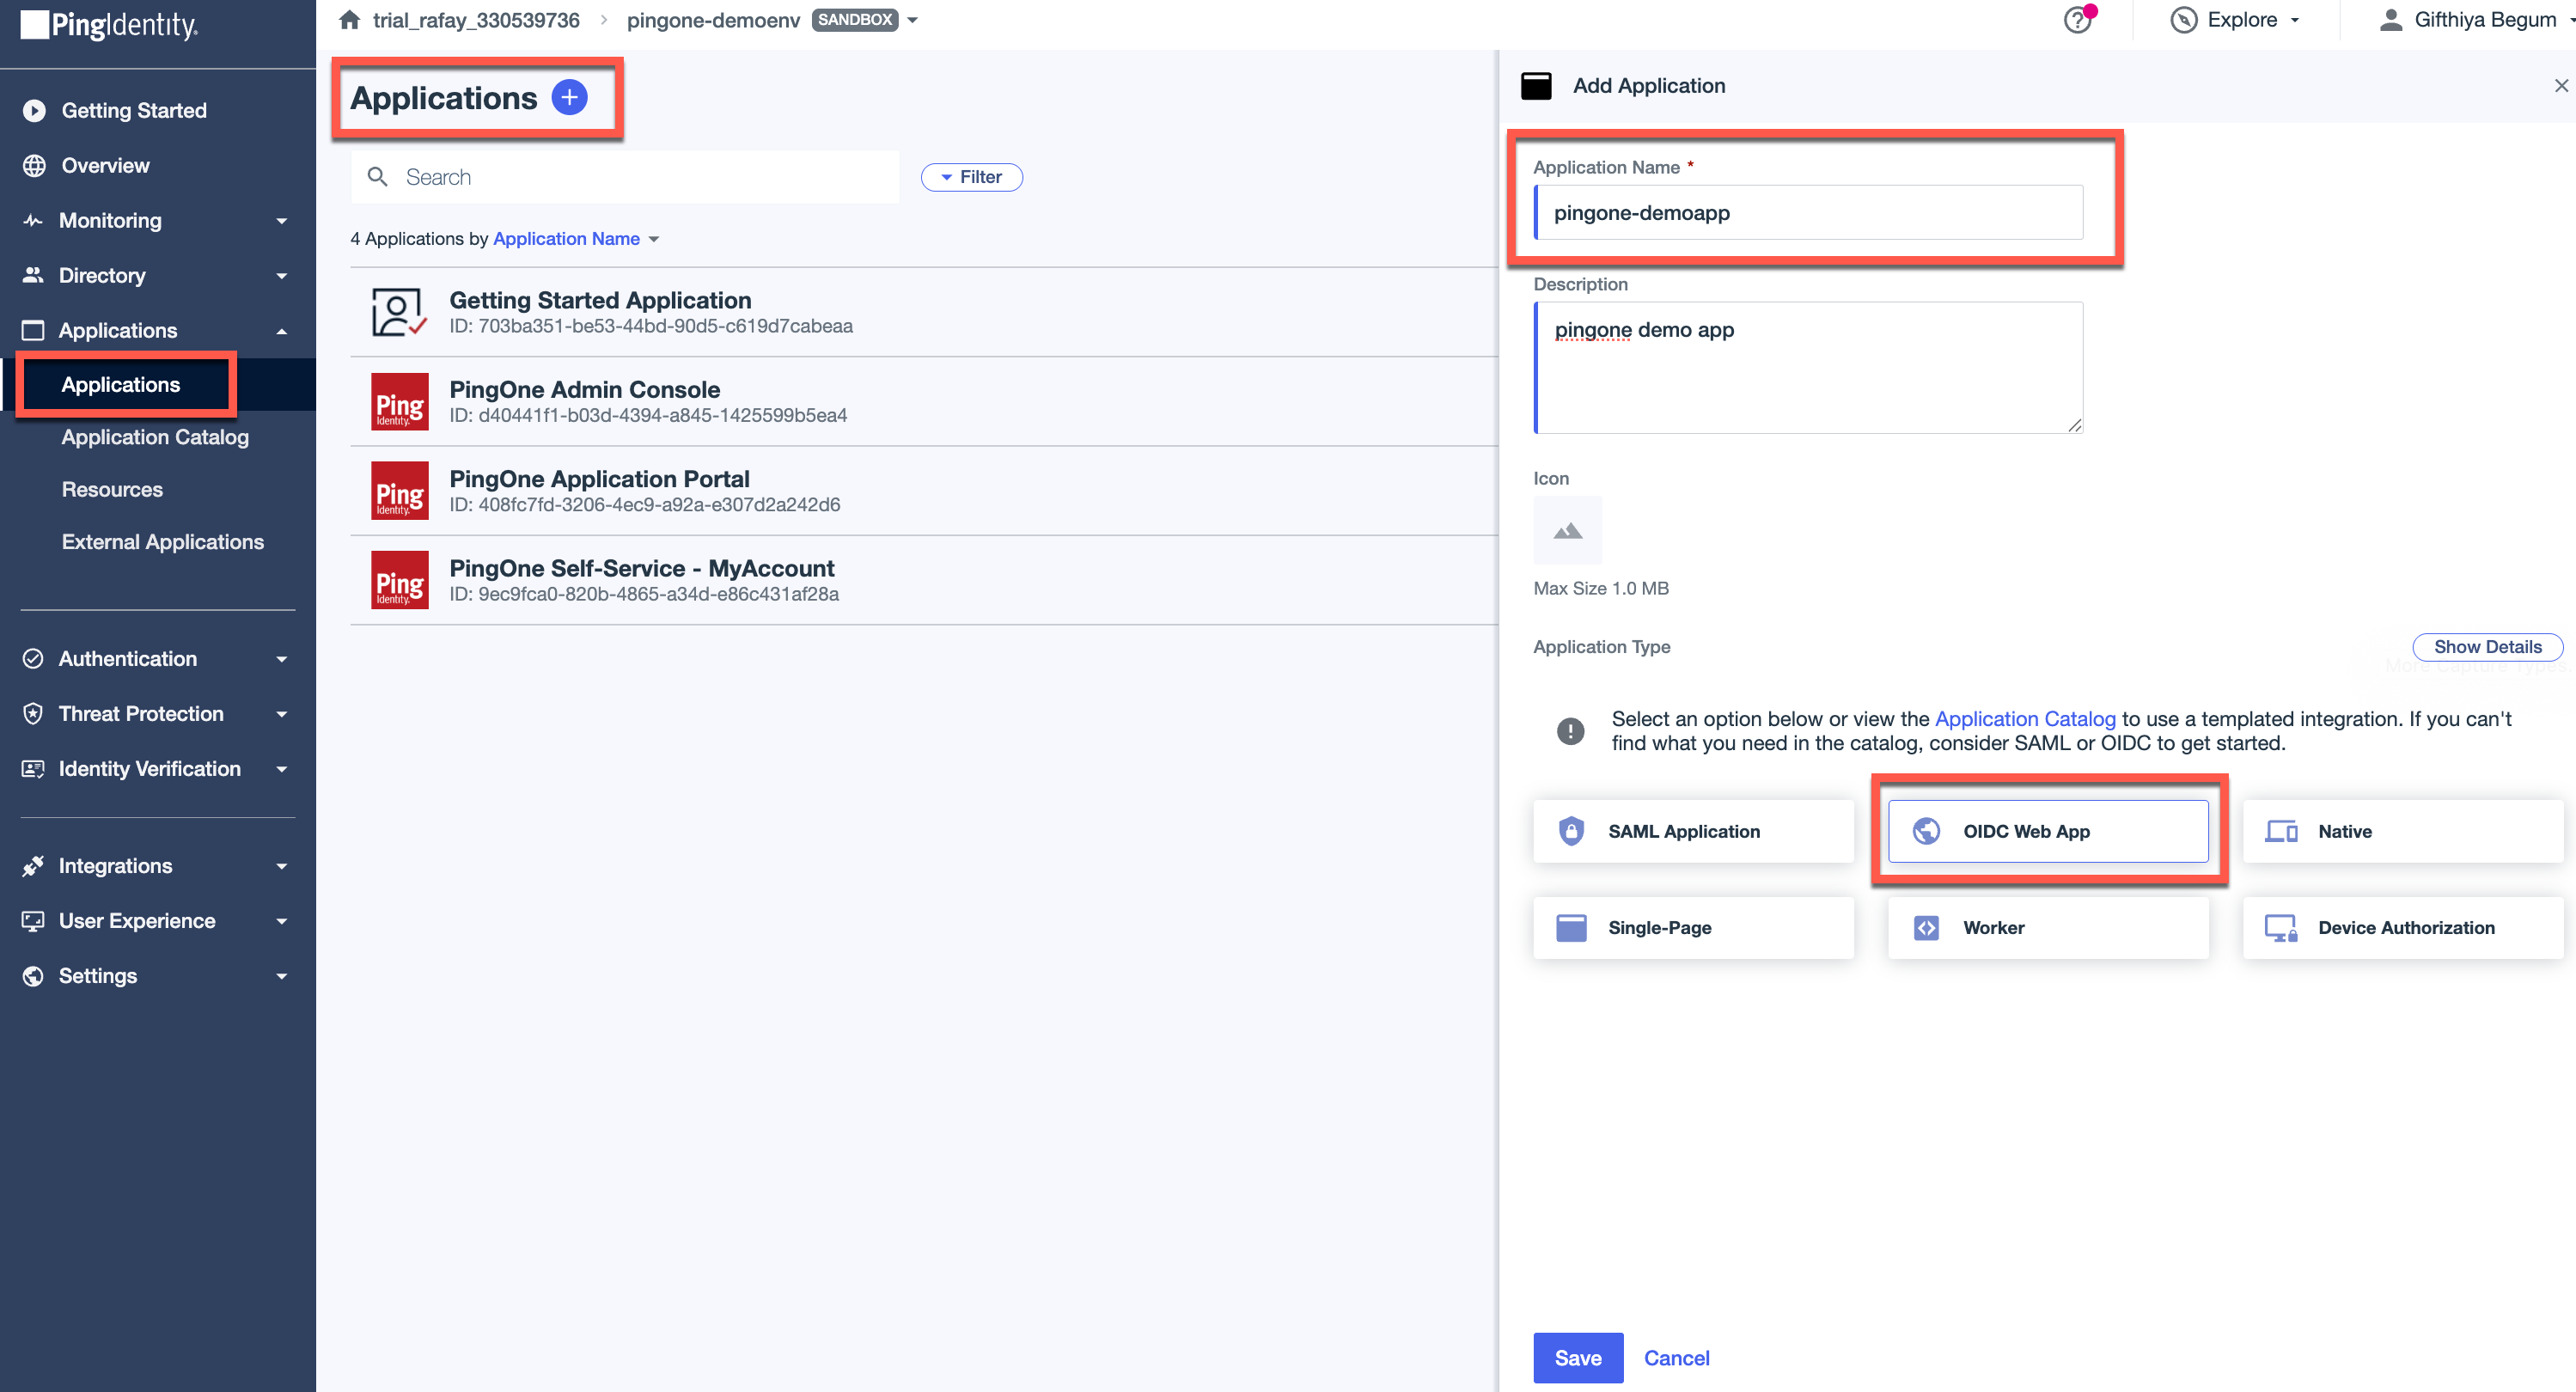Select the SAML Application type
The height and width of the screenshot is (1392, 2576).
pyautogui.click(x=1692, y=831)
